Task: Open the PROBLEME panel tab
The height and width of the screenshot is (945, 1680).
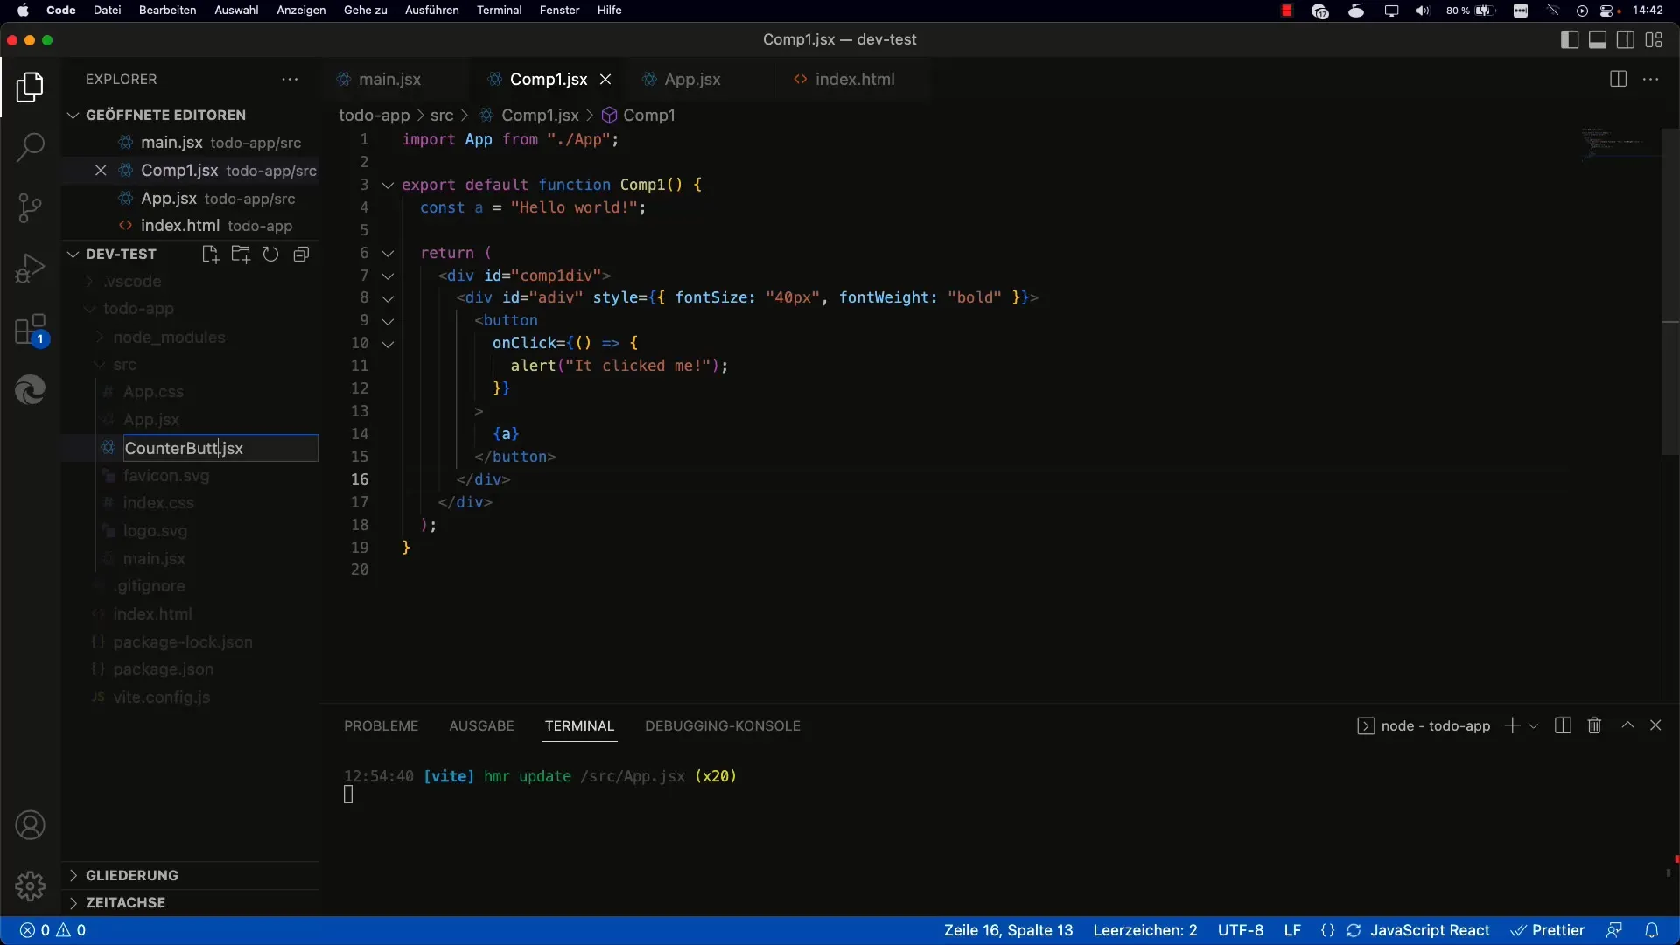Action: pos(381,726)
